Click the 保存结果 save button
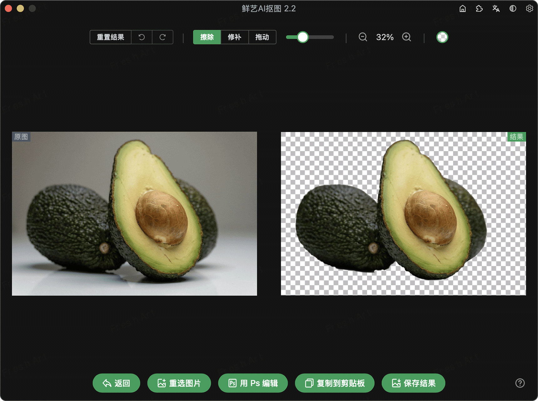Image resolution: width=538 pixels, height=401 pixels. tap(413, 383)
